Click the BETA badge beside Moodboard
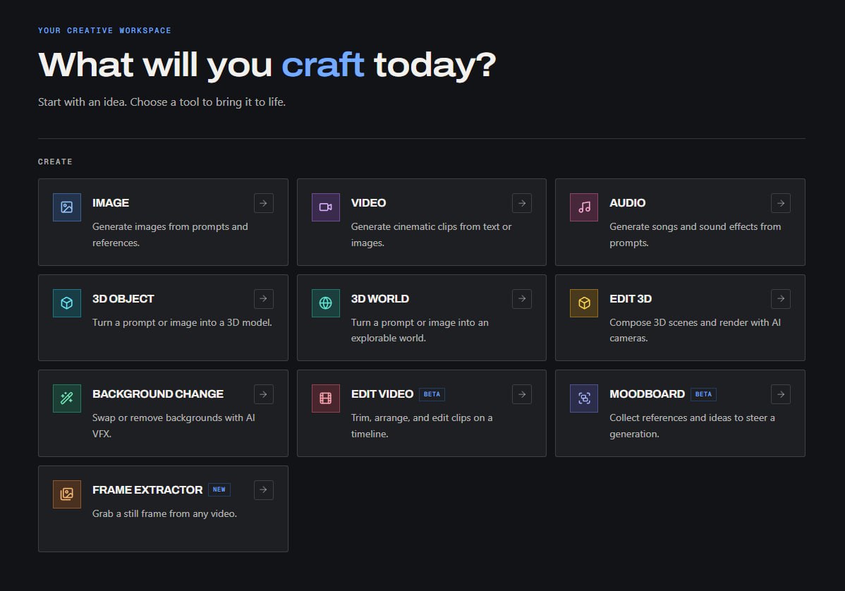Screen dimensions: 845x591 (703, 394)
